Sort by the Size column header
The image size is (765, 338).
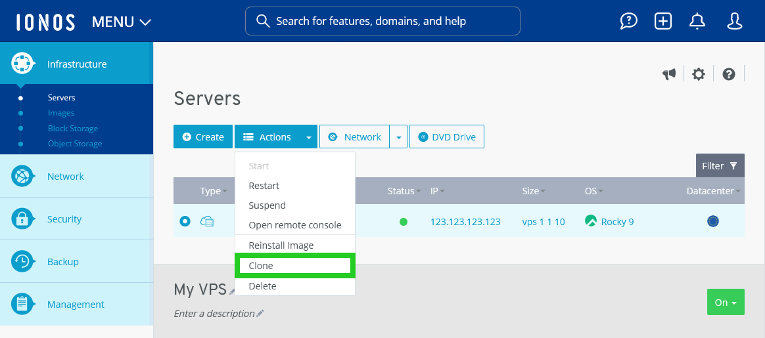(534, 191)
